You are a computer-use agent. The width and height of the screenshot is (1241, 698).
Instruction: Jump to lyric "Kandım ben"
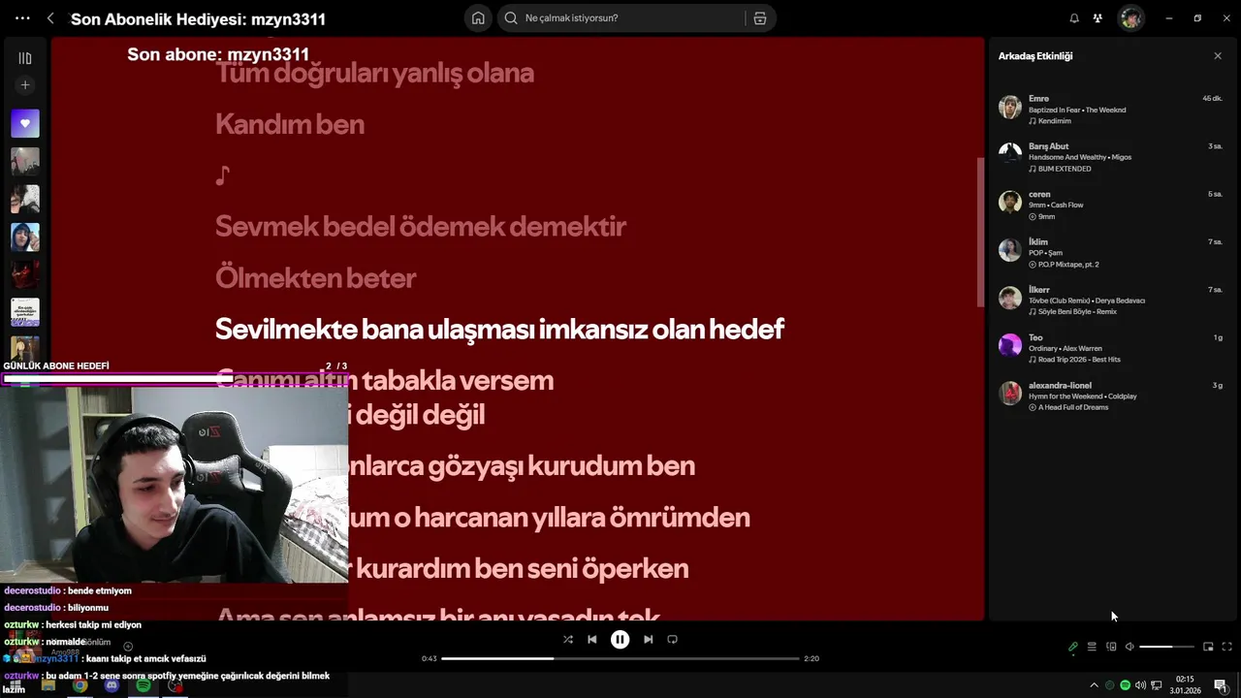click(x=290, y=124)
